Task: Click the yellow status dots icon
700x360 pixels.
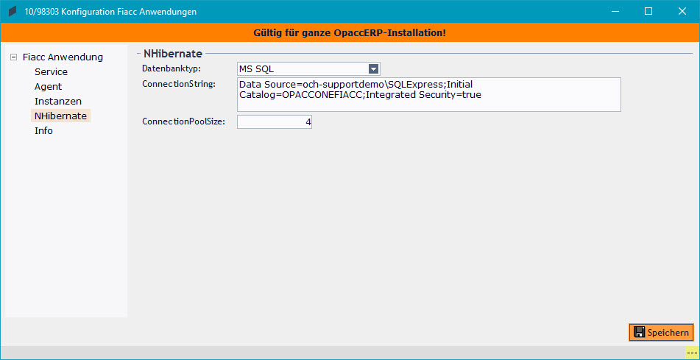Action: pos(692,353)
